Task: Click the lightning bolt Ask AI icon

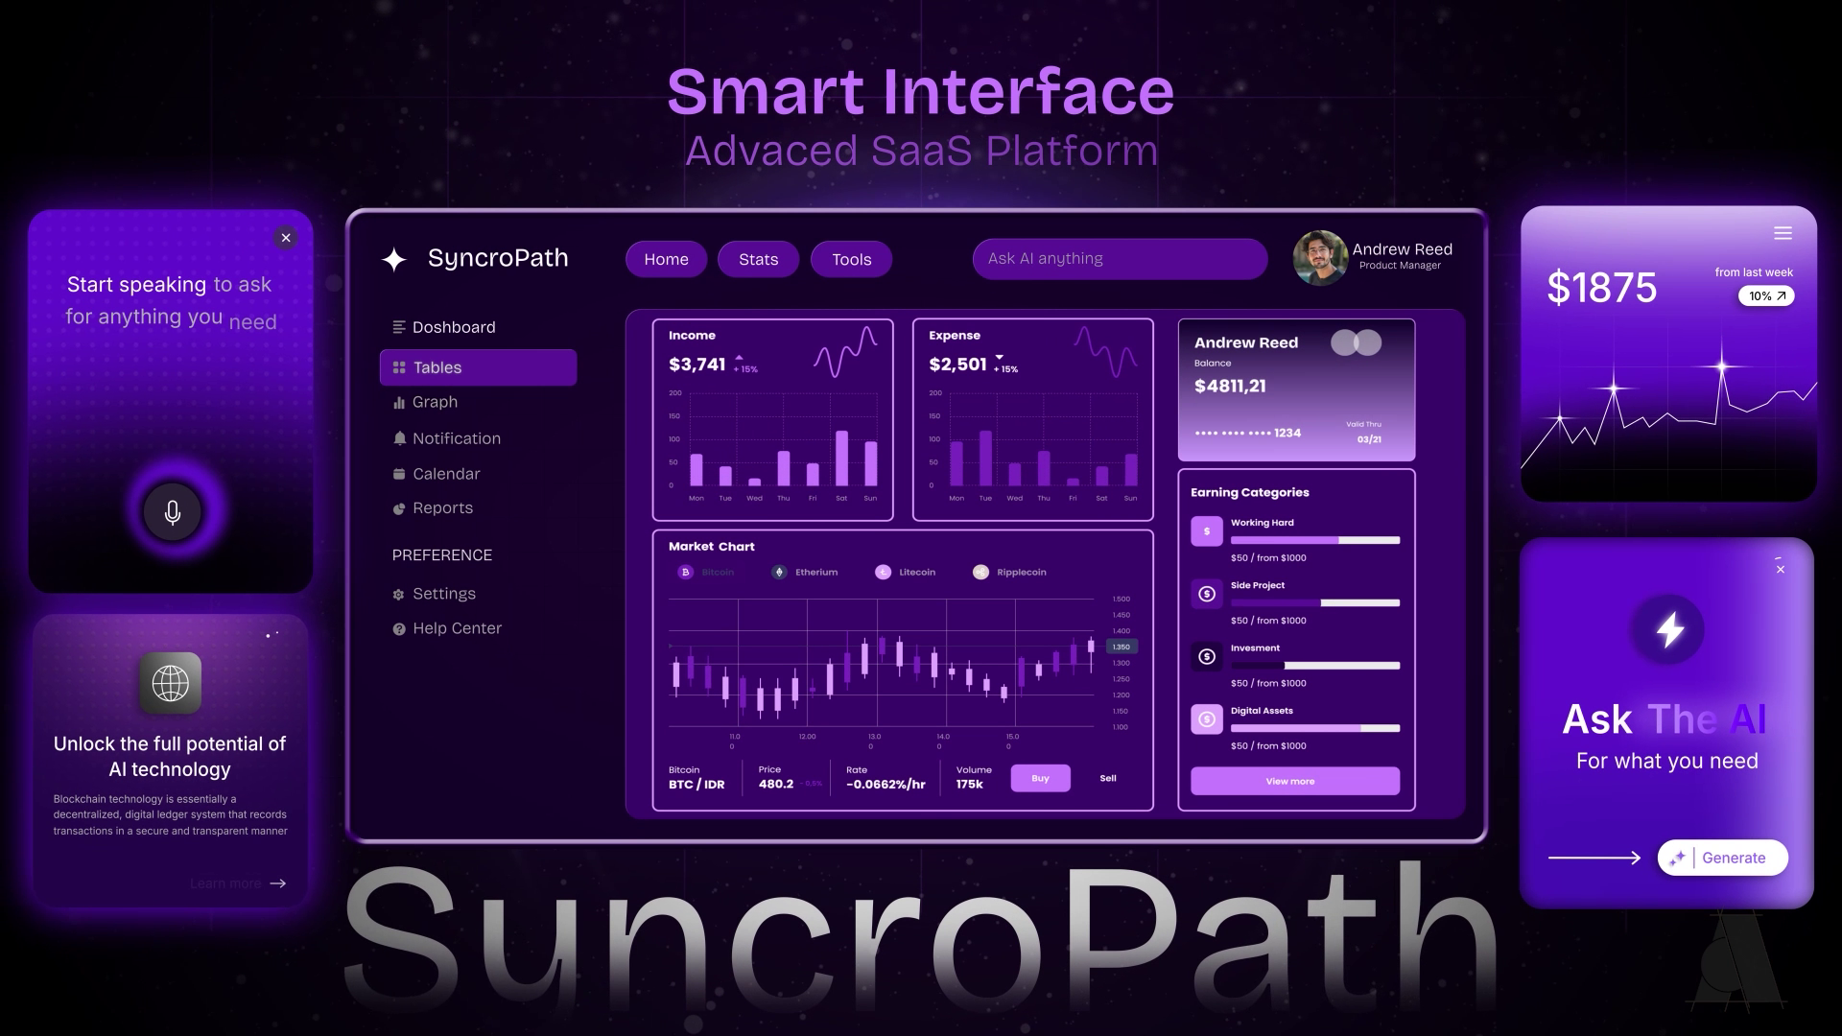Action: [1669, 629]
